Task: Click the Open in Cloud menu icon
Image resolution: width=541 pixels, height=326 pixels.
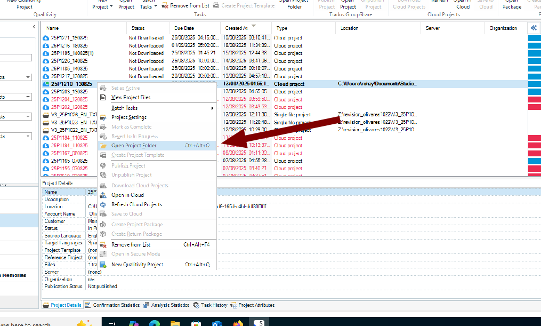Action: click(103, 195)
